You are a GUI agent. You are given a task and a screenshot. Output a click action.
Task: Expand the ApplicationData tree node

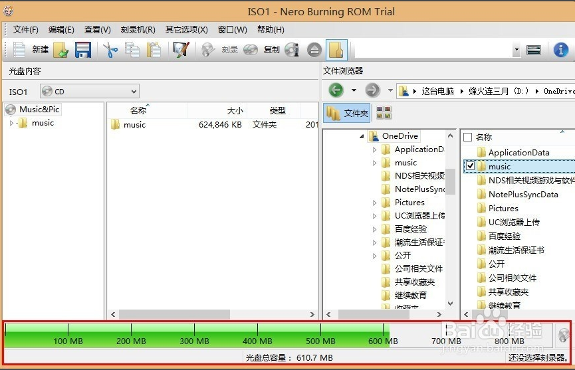click(x=374, y=149)
